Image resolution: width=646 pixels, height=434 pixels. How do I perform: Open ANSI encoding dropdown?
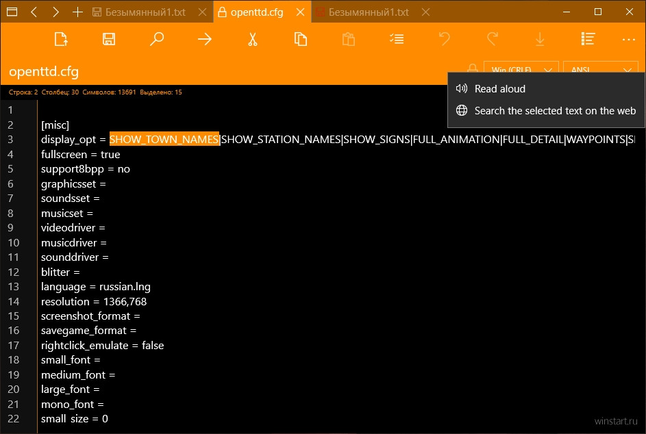click(x=601, y=68)
